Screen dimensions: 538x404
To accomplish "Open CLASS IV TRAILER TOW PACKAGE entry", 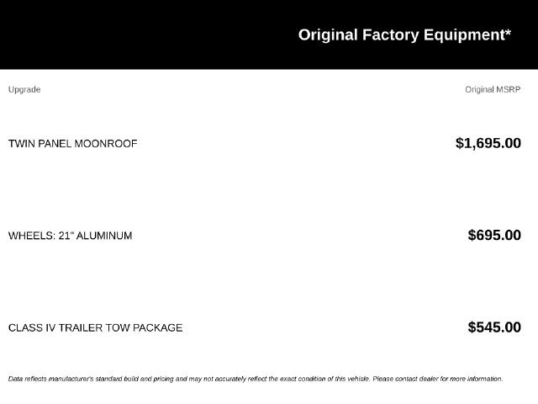I will click(x=95, y=327).
